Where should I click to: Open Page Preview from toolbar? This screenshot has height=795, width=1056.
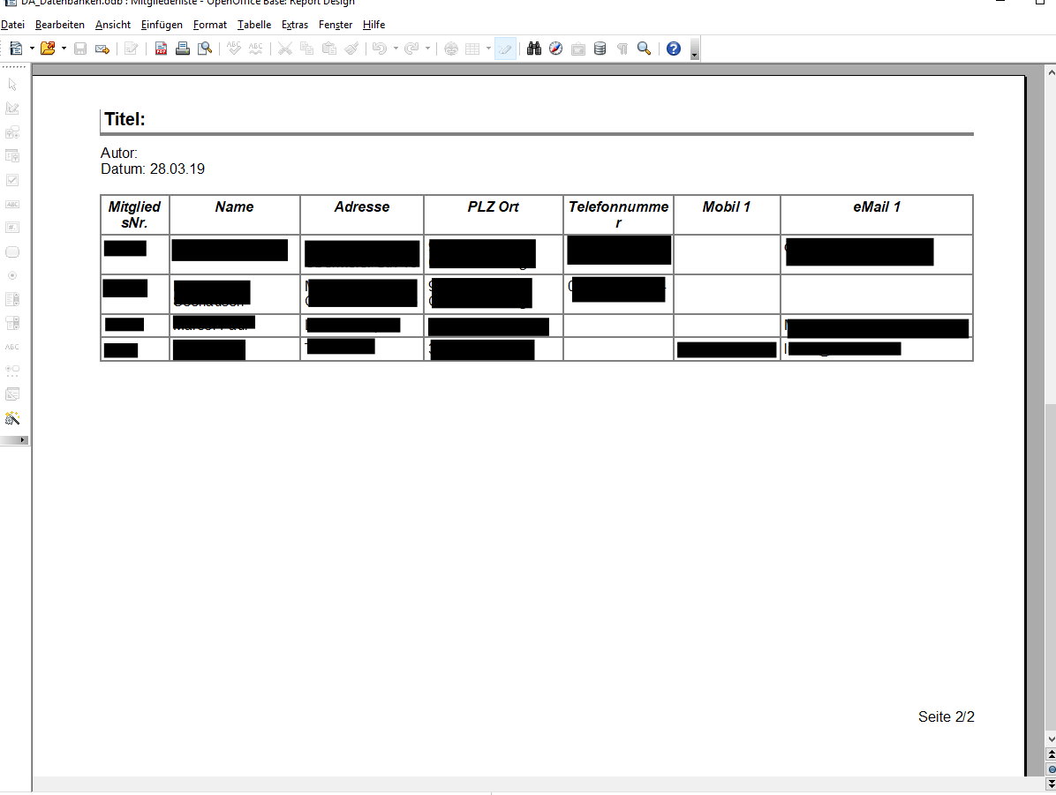click(205, 49)
